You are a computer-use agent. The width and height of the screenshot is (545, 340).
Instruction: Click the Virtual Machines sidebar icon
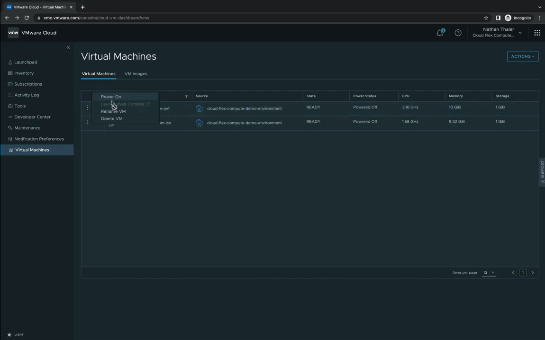click(x=11, y=150)
